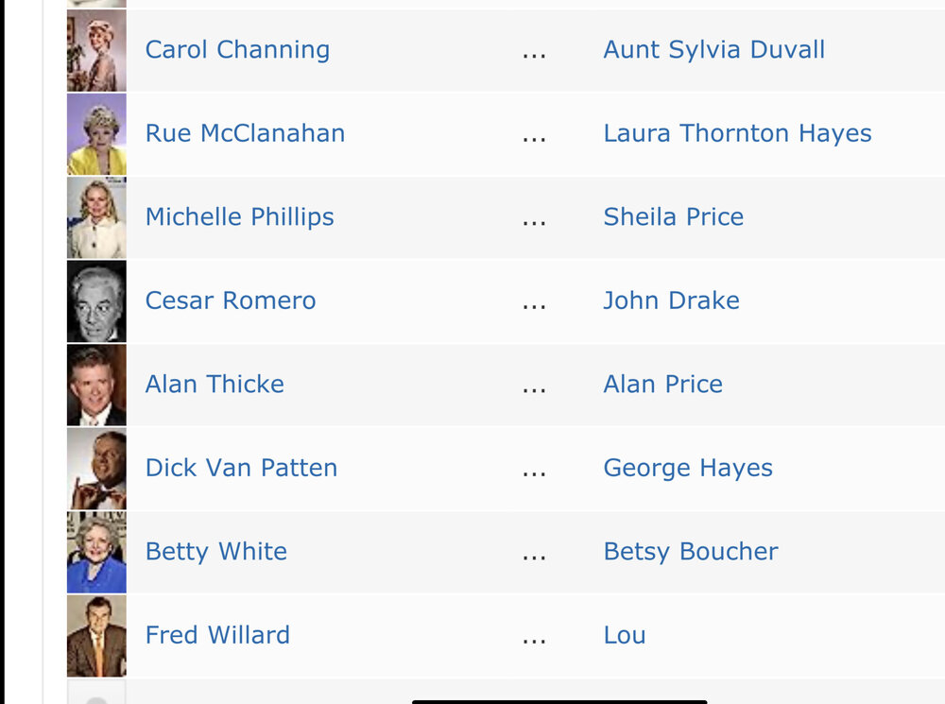This screenshot has height=704, width=945.
Task: Open Rue McClanahan's actor page
Action: [246, 133]
